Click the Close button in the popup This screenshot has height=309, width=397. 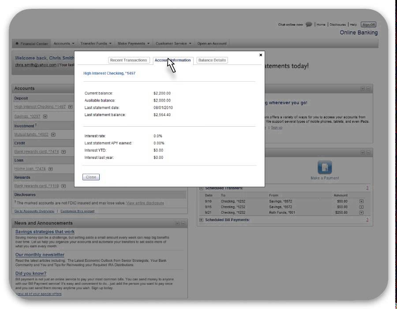pos(91,177)
